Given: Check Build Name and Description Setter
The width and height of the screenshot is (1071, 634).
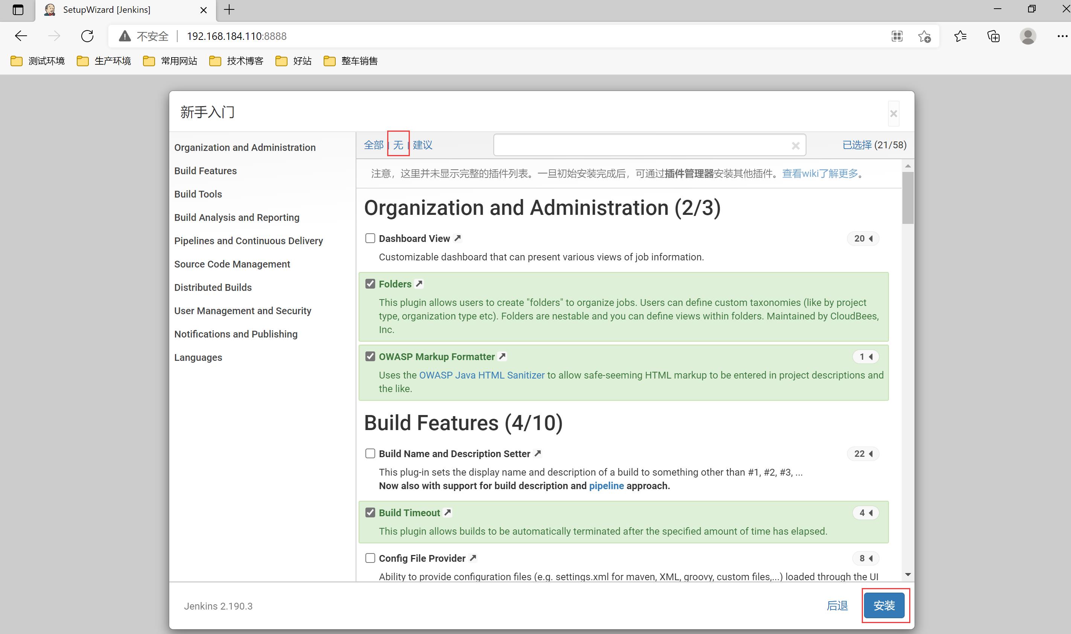Looking at the screenshot, I should pos(370,454).
